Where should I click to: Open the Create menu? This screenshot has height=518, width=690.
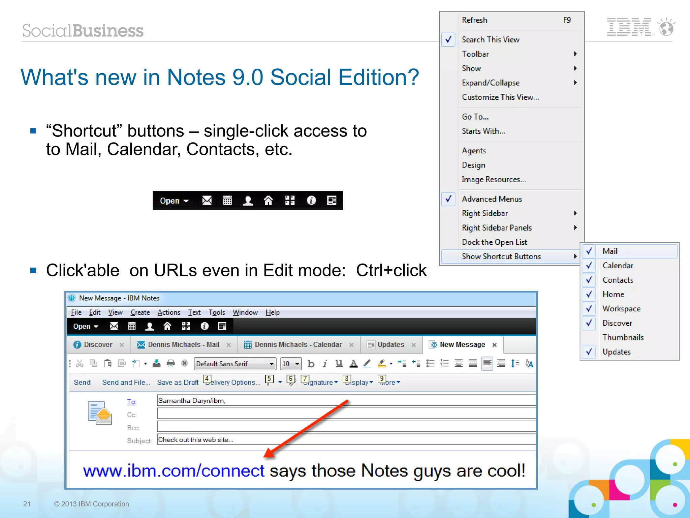pyautogui.click(x=140, y=312)
